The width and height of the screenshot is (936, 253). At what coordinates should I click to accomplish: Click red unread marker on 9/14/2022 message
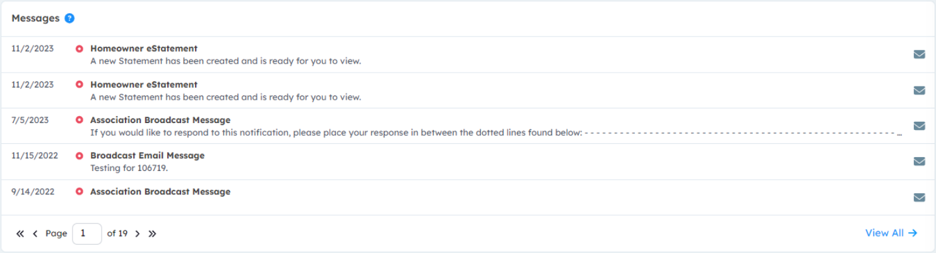click(80, 192)
